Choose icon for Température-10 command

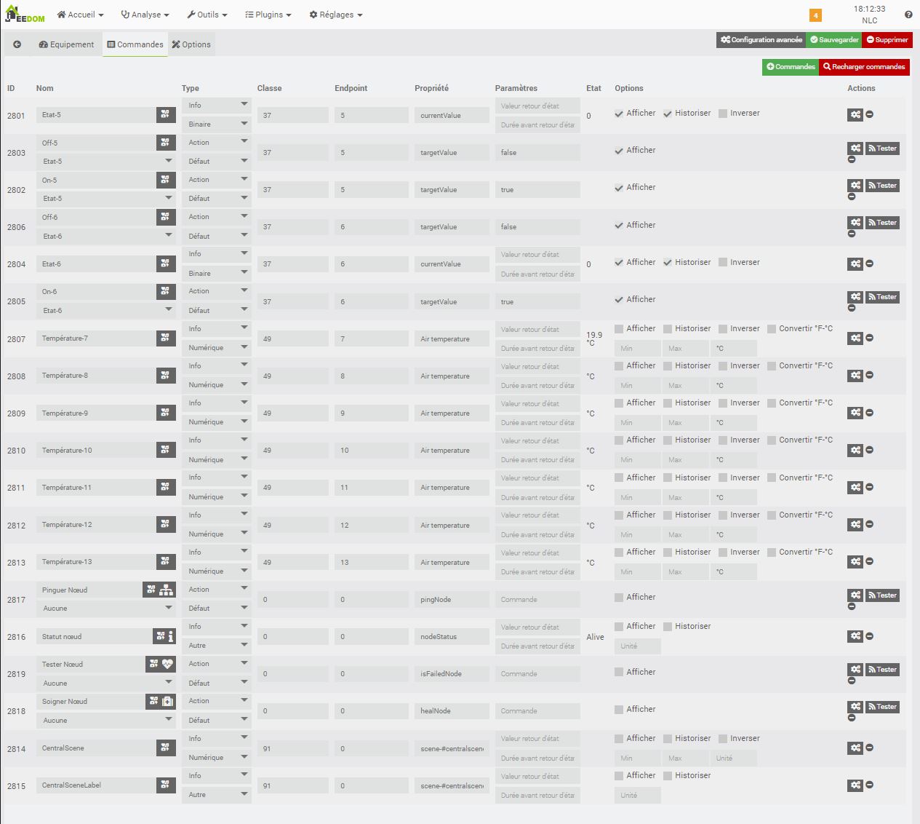click(166, 450)
